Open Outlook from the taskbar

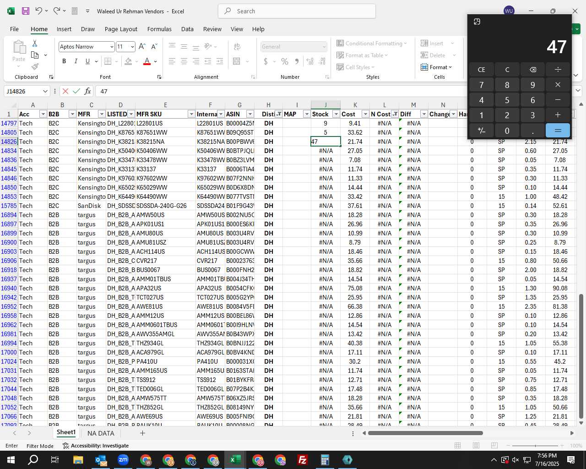[101, 460]
